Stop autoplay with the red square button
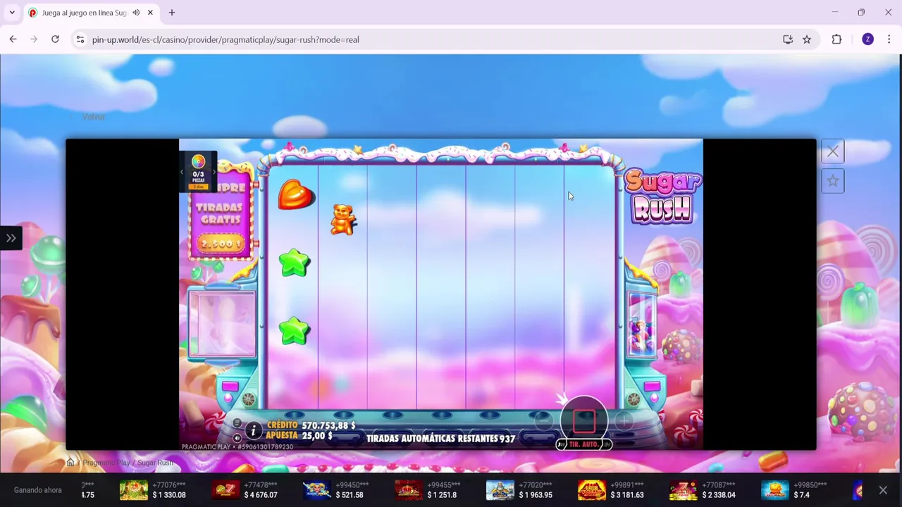 coord(584,421)
